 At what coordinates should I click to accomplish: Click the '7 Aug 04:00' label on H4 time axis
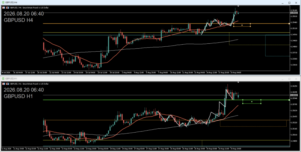(x=163, y=73)
